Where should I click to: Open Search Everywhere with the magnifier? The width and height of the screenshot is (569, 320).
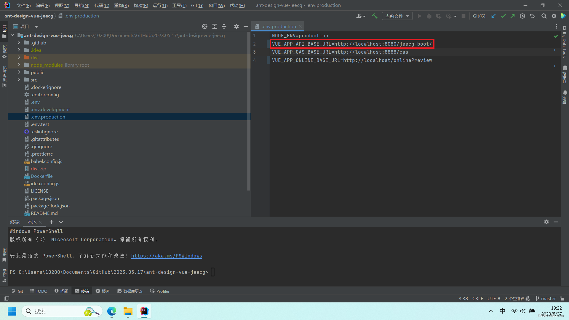click(544, 16)
